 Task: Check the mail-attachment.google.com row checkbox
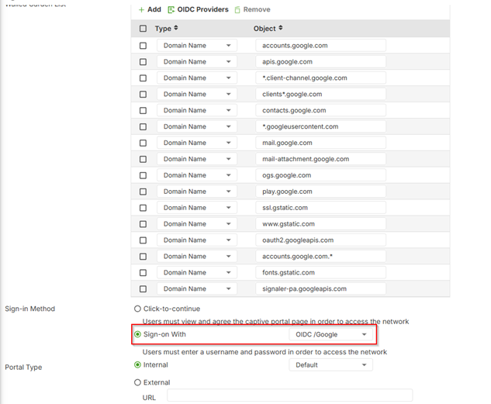(x=143, y=159)
